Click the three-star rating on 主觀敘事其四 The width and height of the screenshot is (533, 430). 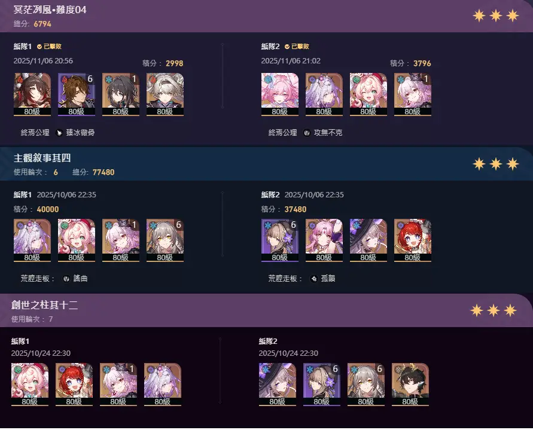pyautogui.click(x=495, y=164)
